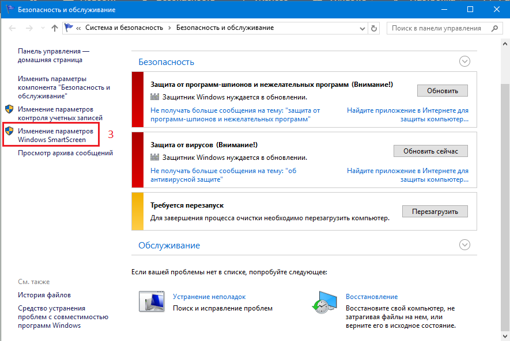Open Устранение неполадок link
Viewport: 510px width, 341px height.
(209, 297)
